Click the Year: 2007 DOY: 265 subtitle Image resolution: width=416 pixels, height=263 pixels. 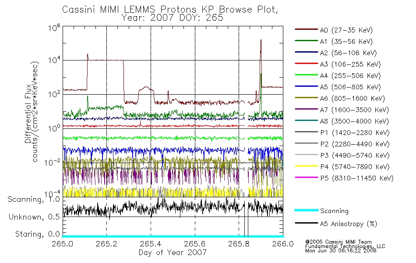(x=173, y=18)
